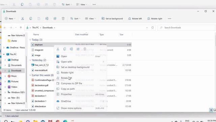Viewport: 216px width, 122px height.
Task: Open the Open with submenu
Action: point(80,62)
